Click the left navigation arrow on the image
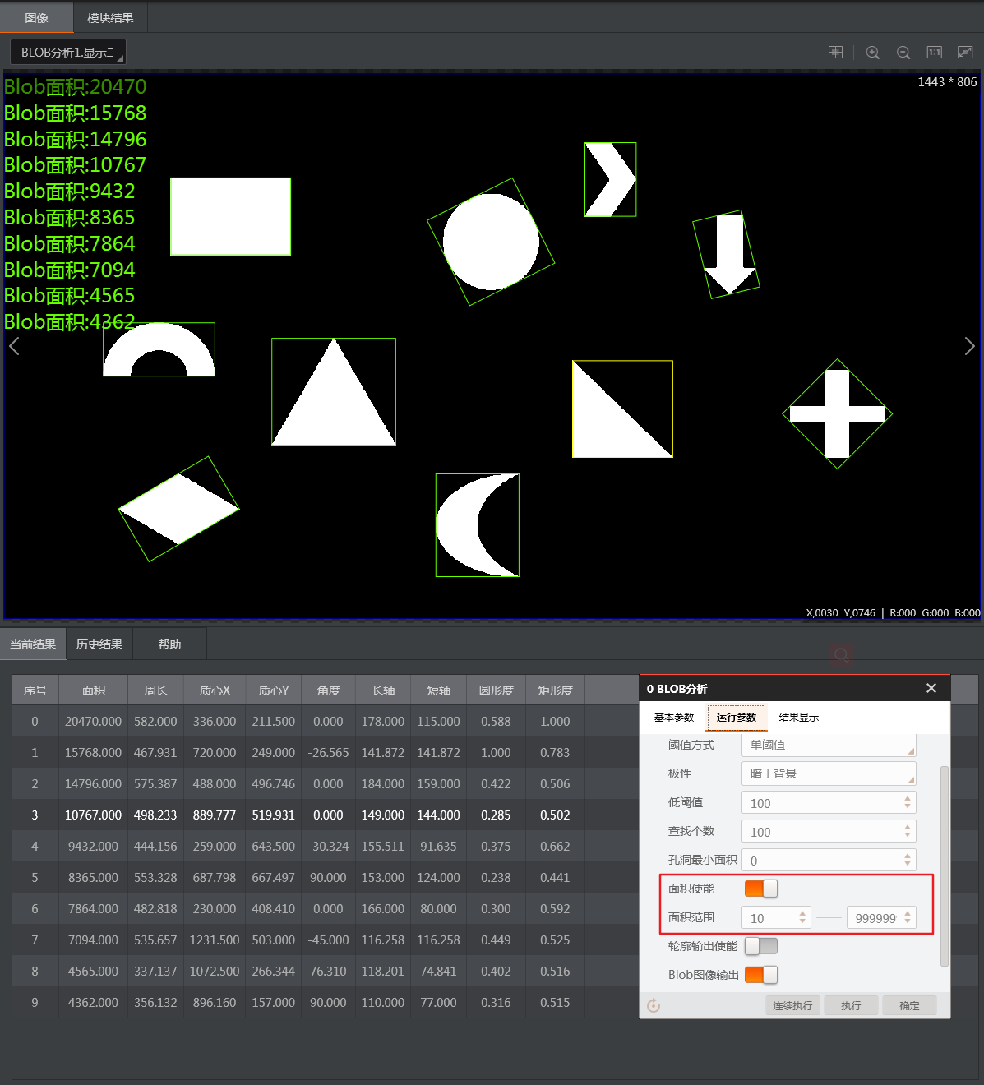This screenshot has height=1085, width=984. coord(13,346)
